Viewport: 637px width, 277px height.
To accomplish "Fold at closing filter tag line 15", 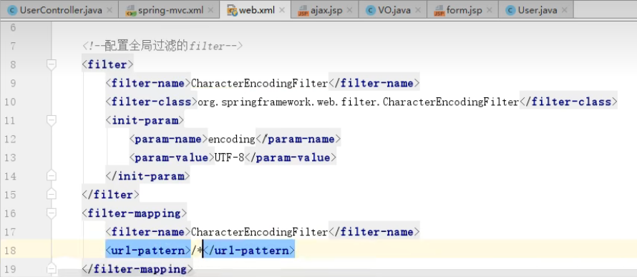I will pyautogui.click(x=52, y=195).
